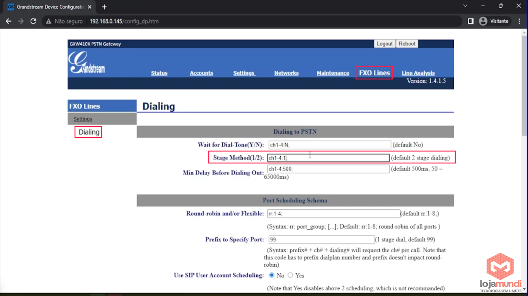Go to the Status menu

point(159,73)
